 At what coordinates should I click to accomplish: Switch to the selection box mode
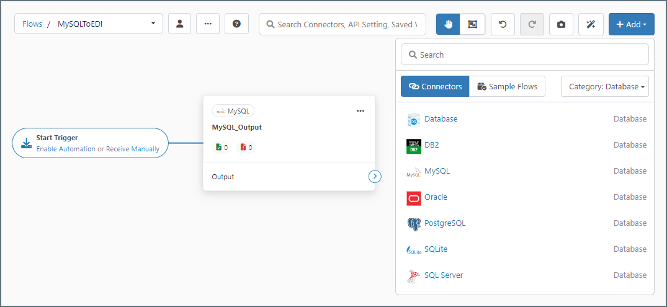[x=473, y=24]
